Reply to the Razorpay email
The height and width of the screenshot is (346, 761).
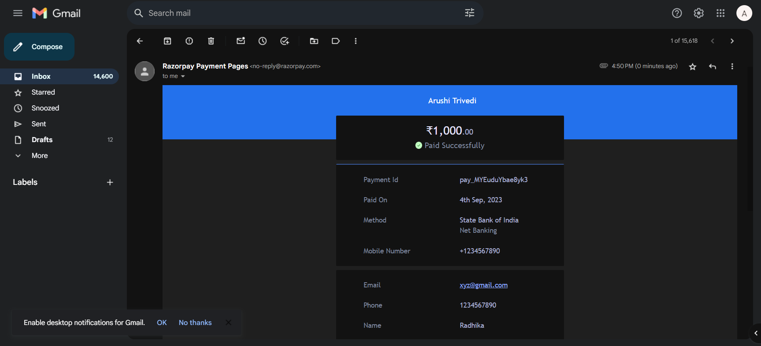coord(712,67)
